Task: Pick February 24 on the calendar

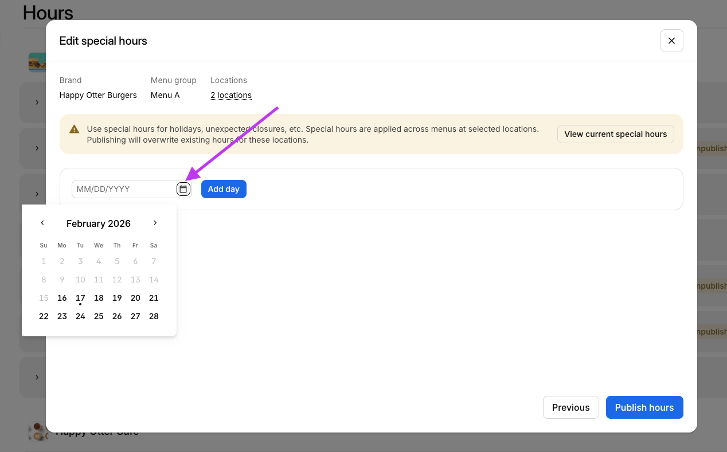Action: [x=80, y=316]
